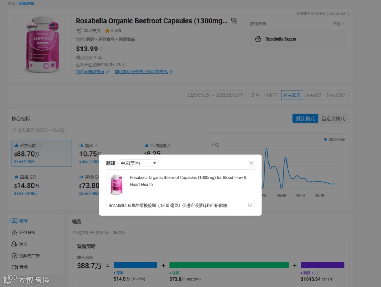Click the Rosabella Supps store avatar icon
The height and width of the screenshot is (287, 381).
(x=258, y=39)
